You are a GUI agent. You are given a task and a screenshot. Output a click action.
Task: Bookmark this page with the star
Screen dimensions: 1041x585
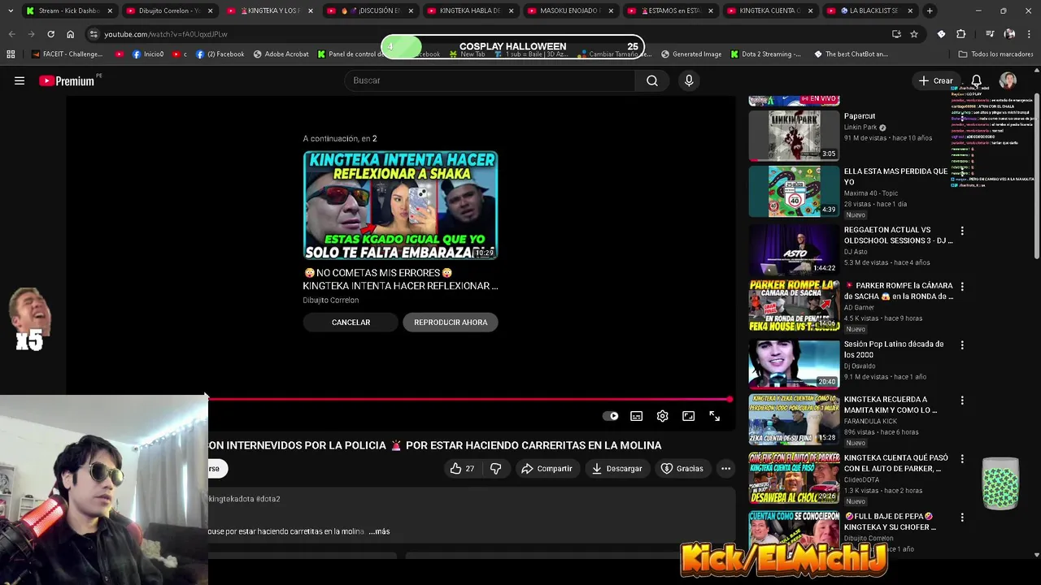pyautogui.click(x=914, y=34)
